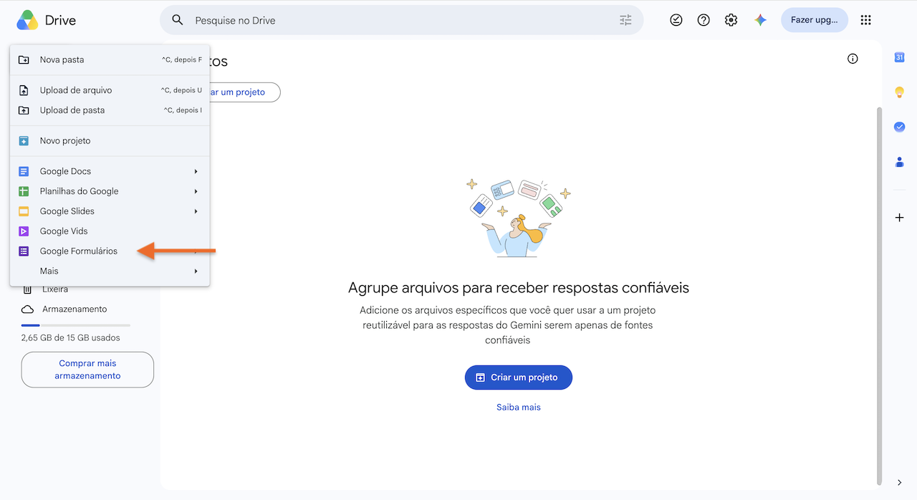Select Novo projeto menu entry
Viewport: 917px width, 500px height.
pyautogui.click(x=110, y=140)
